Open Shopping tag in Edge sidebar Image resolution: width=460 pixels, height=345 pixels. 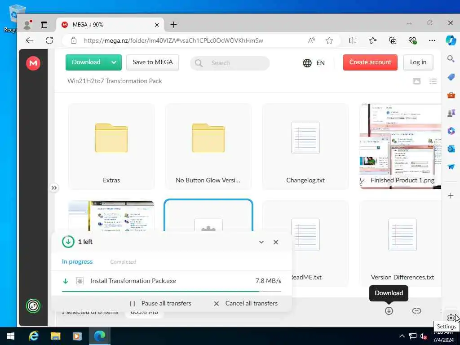[x=451, y=77]
